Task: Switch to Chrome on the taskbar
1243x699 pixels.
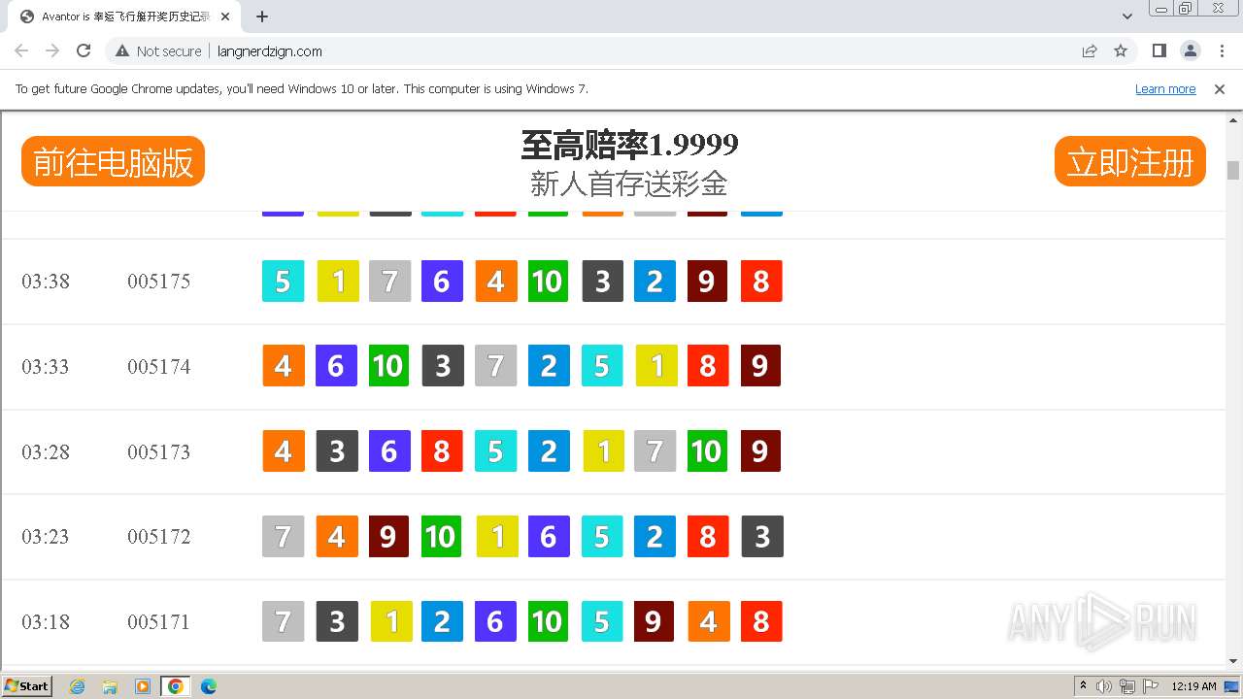Action: [x=176, y=686]
